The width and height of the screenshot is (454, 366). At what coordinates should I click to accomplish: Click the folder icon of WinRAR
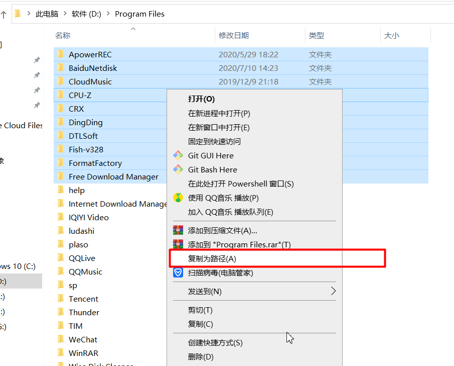point(61,352)
